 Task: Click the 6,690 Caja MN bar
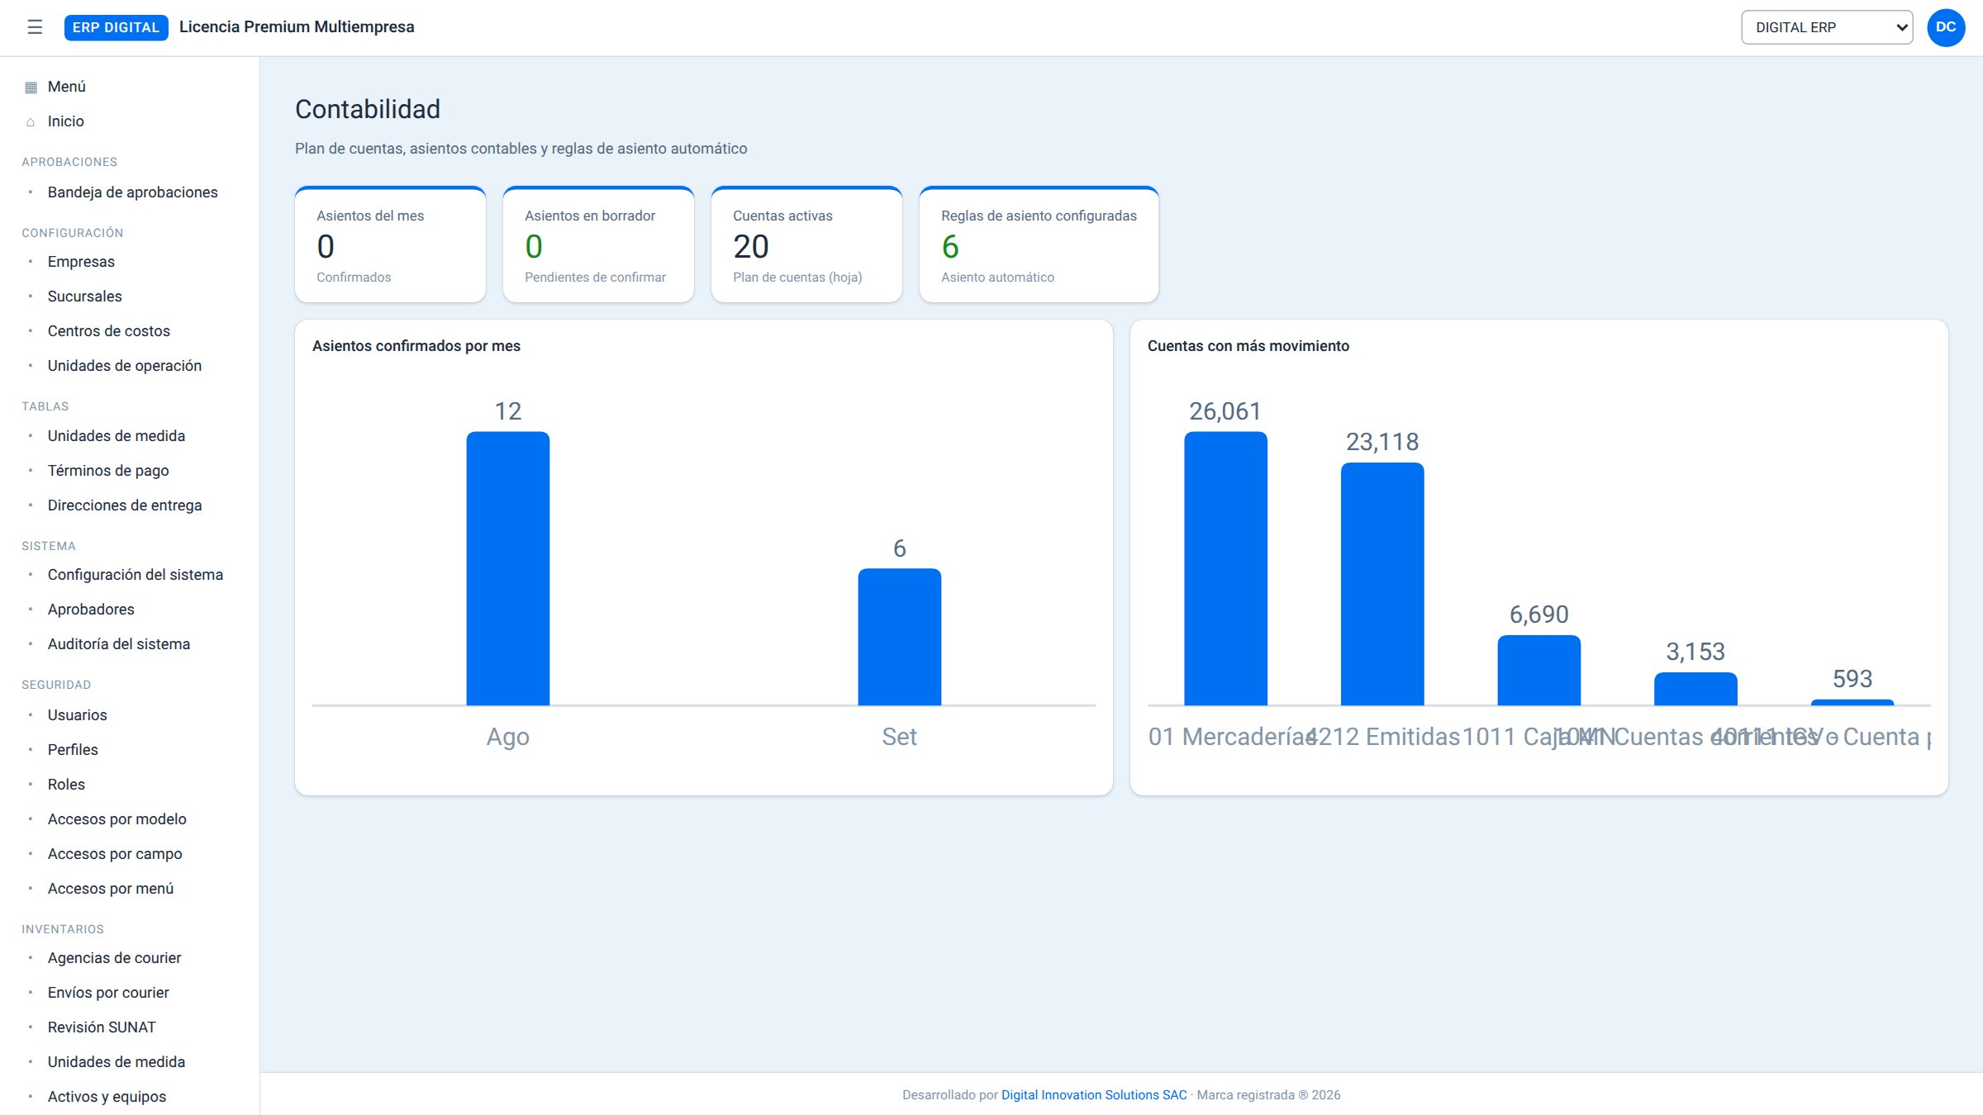[1538, 670]
